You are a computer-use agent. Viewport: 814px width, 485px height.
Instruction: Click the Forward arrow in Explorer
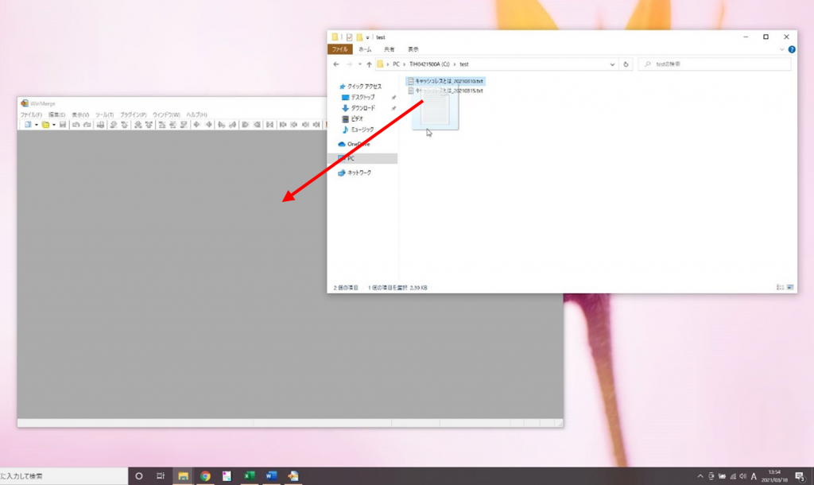click(350, 64)
